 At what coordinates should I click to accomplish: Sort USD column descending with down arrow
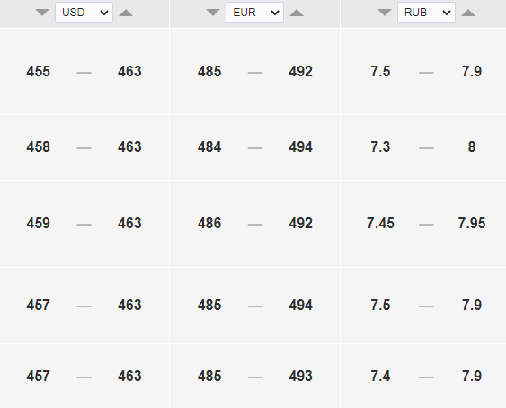coord(42,13)
